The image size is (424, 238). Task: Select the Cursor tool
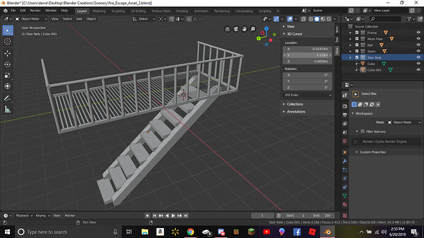pyautogui.click(x=7, y=41)
